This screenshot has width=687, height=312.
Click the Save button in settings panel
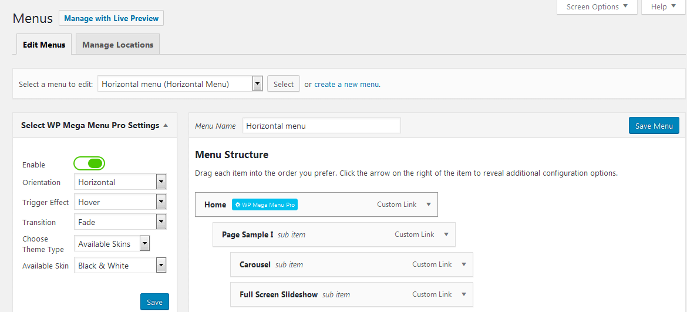click(x=154, y=302)
